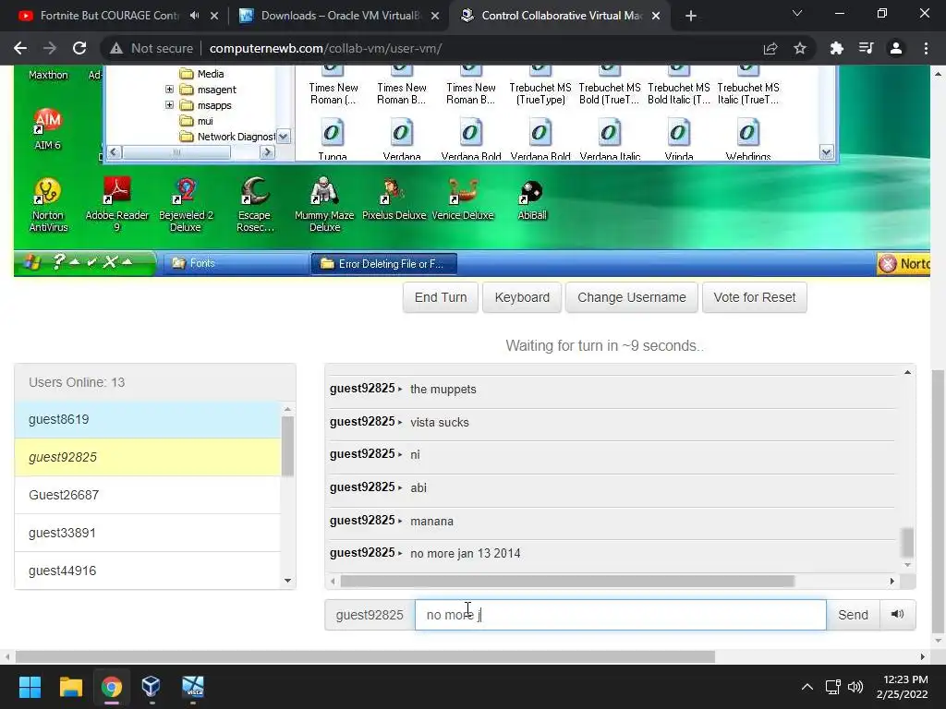The width and height of the screenshot is (946, 709).
Task: Launch Venice Deluxe desktop icon
Action: point(463,199)
